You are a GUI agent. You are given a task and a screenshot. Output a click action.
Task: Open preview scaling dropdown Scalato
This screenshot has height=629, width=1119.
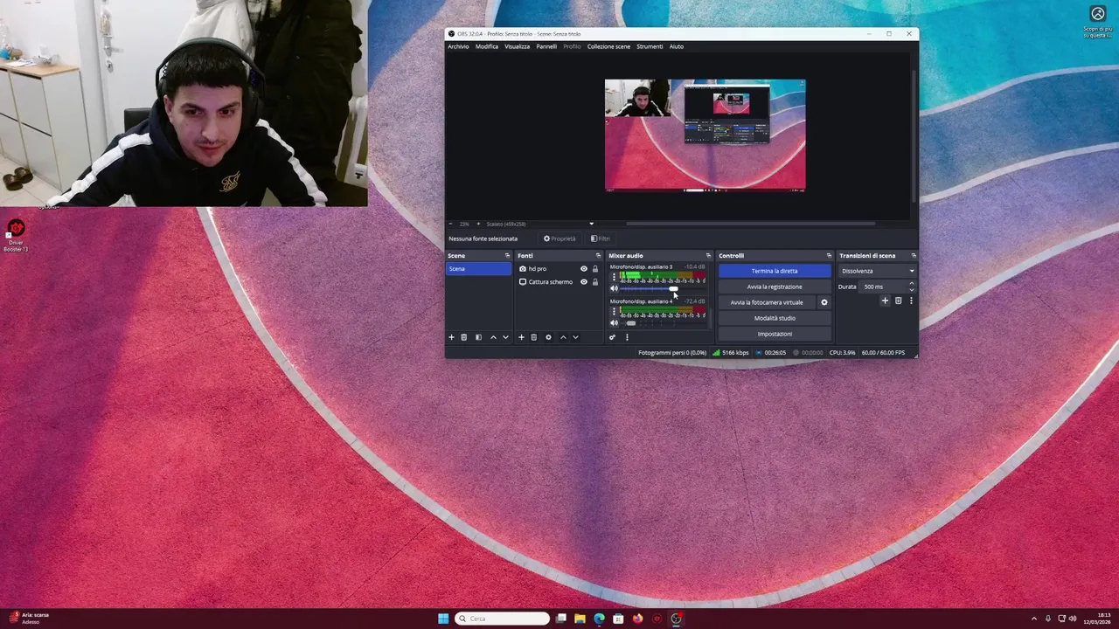(x=539, y=224)
